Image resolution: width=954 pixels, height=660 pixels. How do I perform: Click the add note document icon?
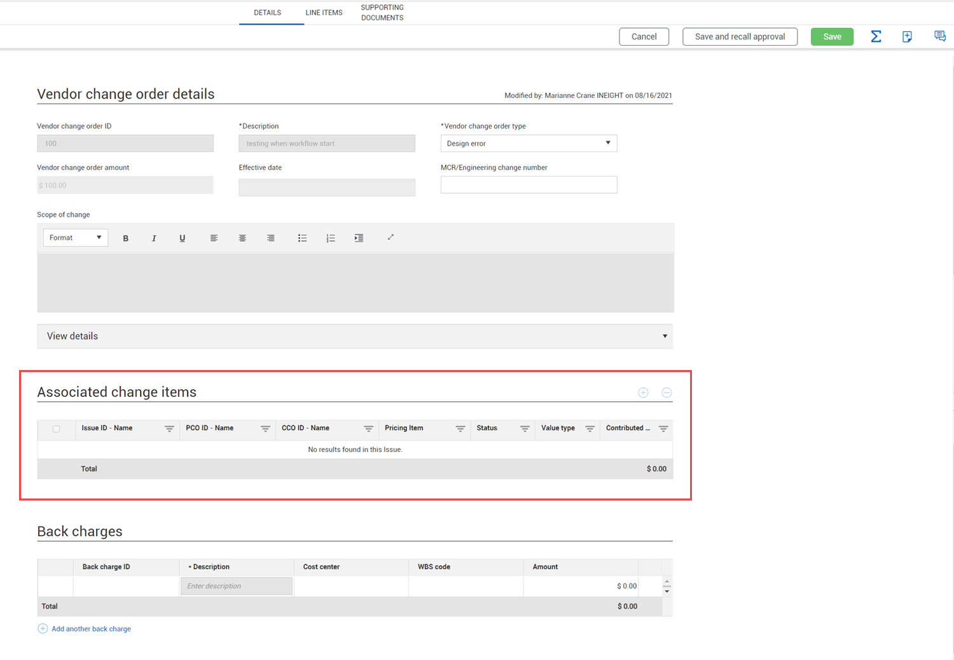tap(907, 37)
